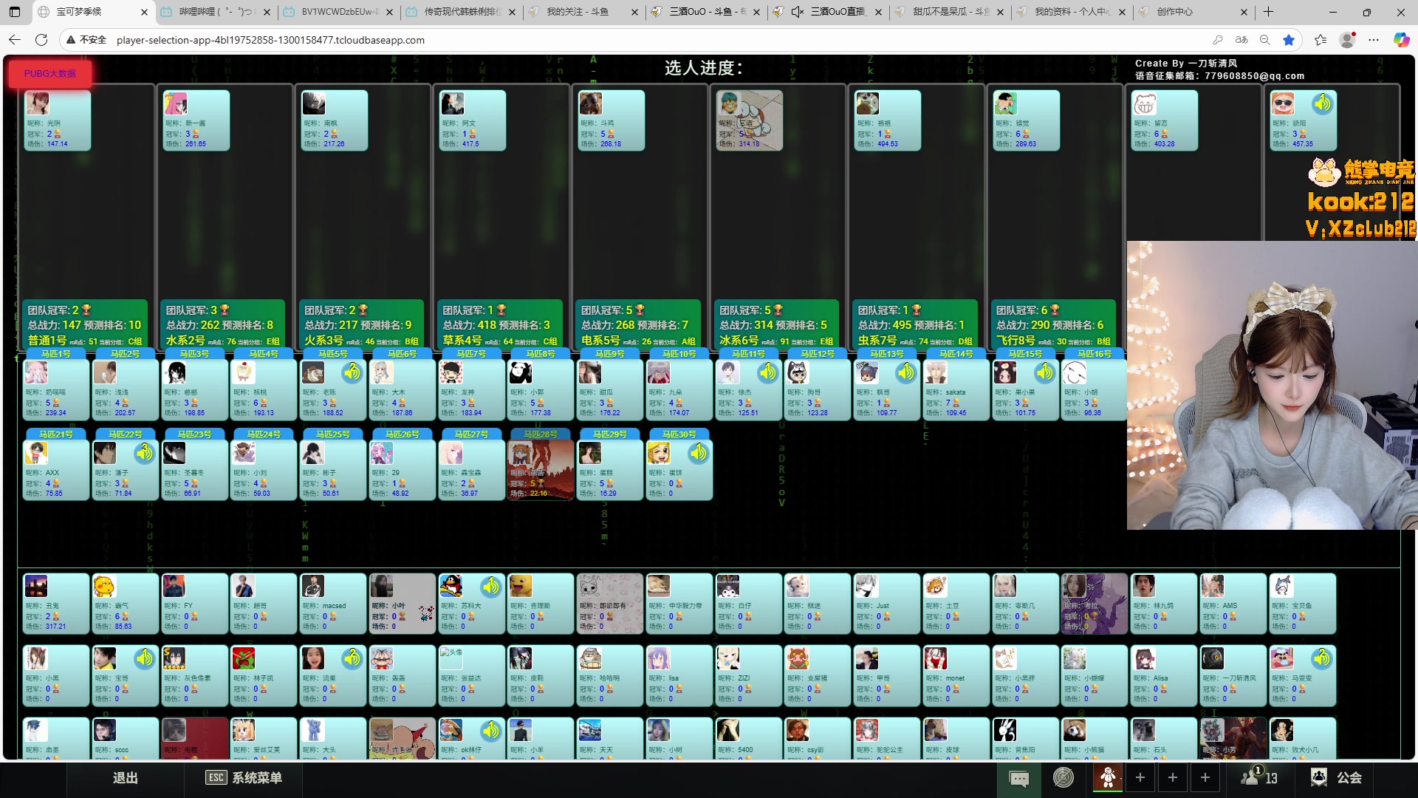The width and height of the screenshot is (1418, 798).
Task: Toggle the voice speaker on 苏科大's card
Action: [491, 587]
